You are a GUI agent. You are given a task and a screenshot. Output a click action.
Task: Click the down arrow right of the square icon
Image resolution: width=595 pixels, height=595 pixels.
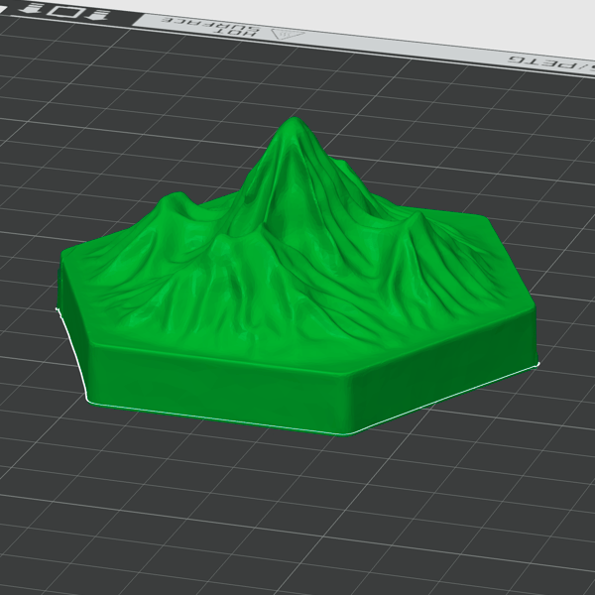[x=95, y=15]
